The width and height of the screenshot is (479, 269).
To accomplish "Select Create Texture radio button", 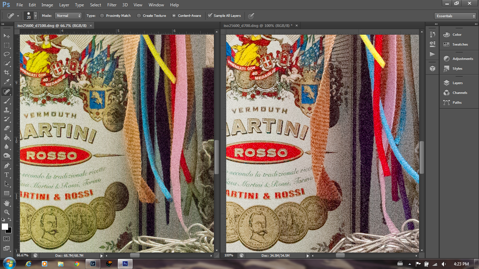I will coord(139,16).
